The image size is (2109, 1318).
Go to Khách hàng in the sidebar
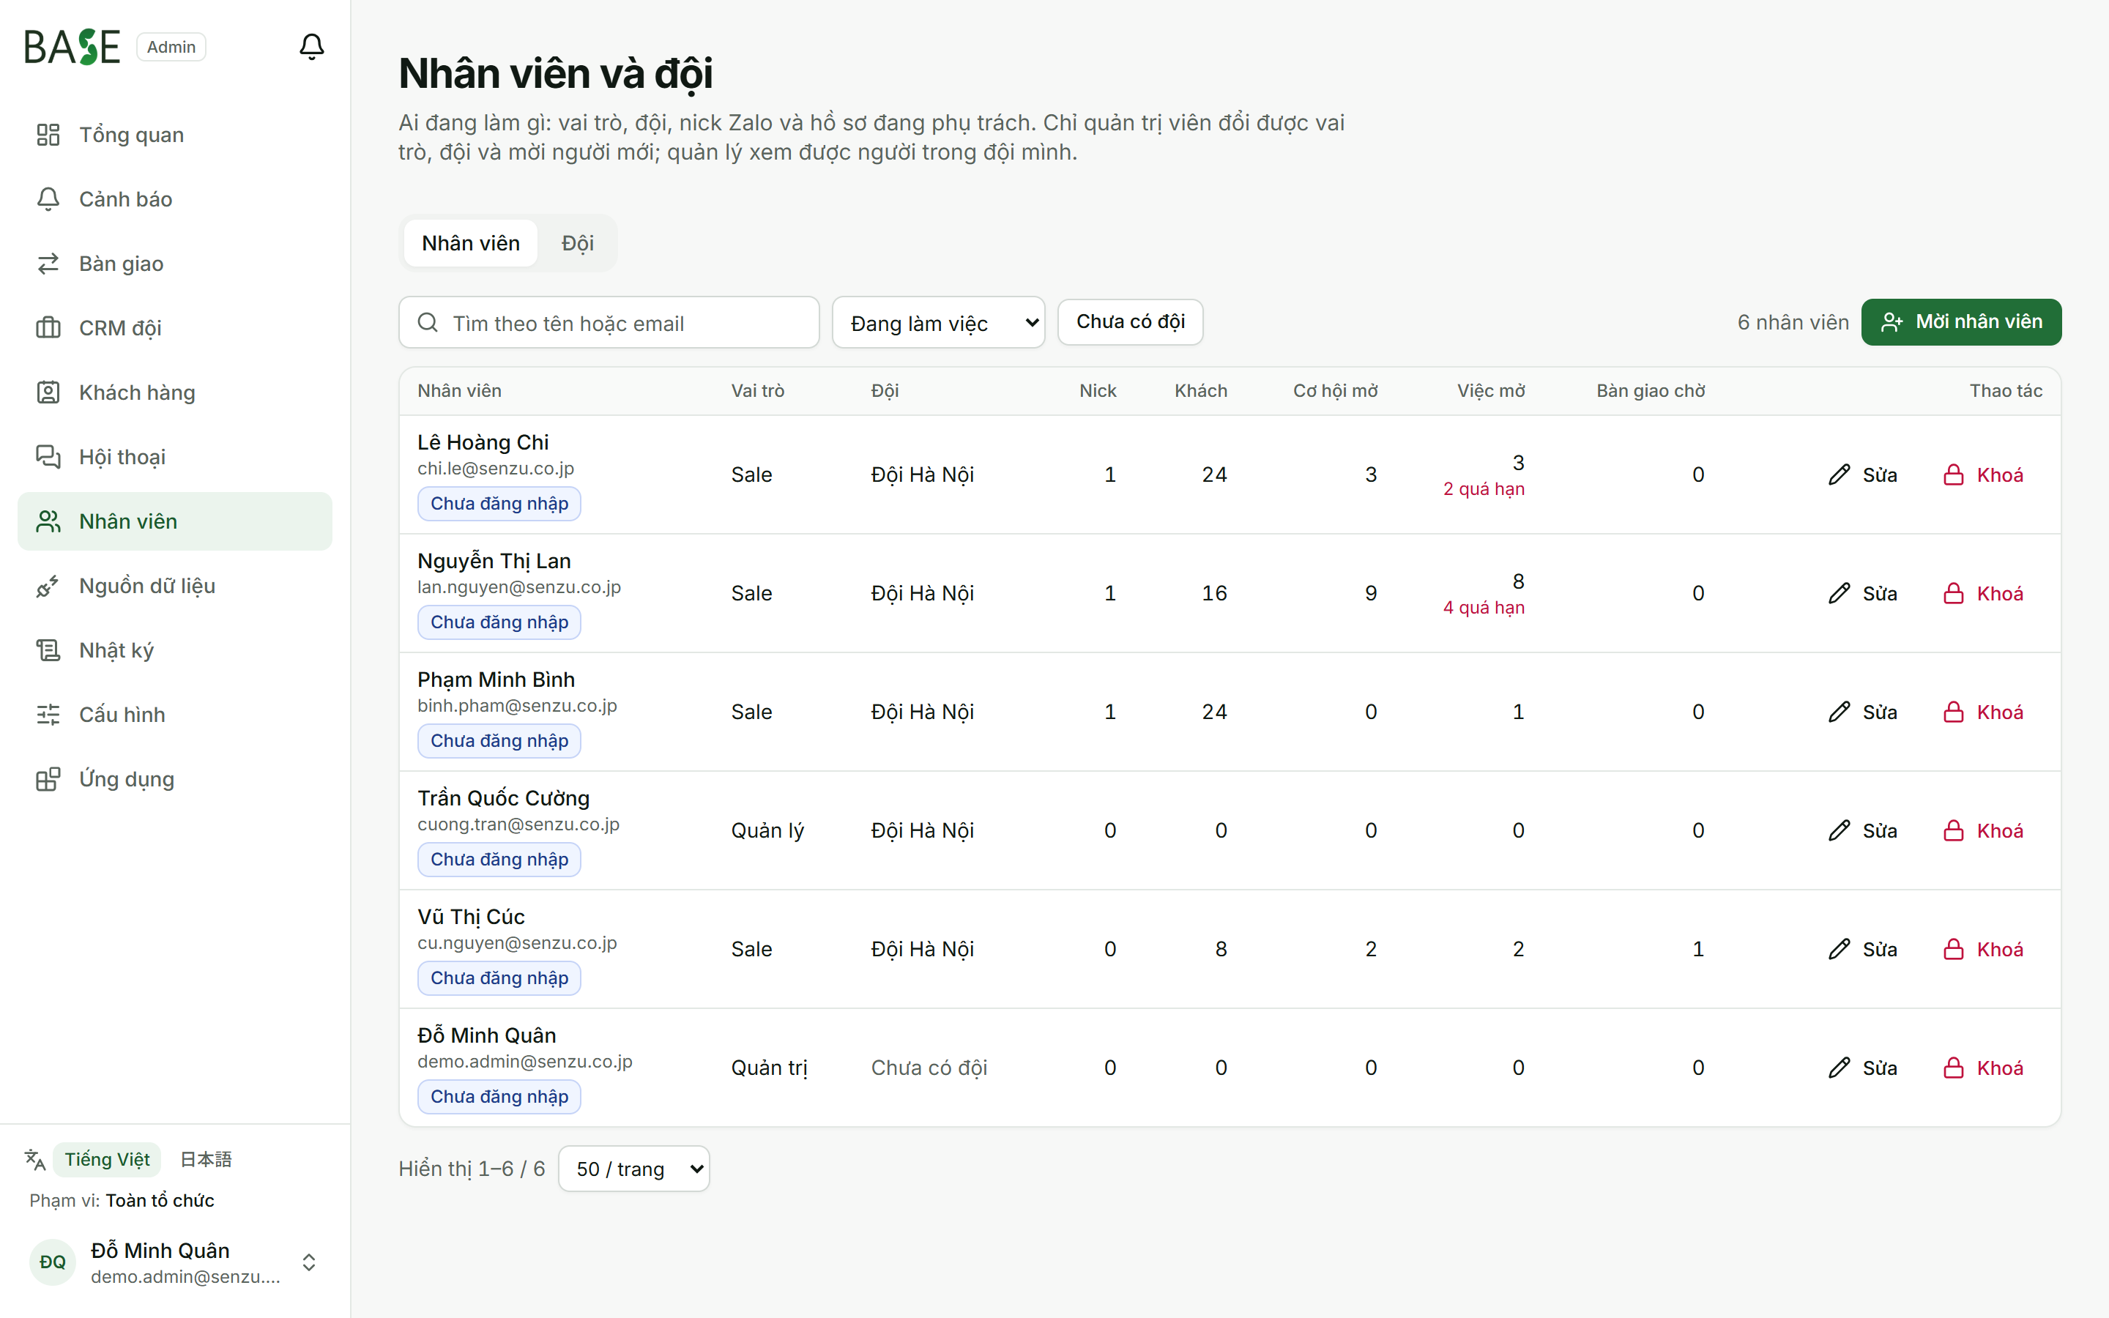tap(174, 392)
